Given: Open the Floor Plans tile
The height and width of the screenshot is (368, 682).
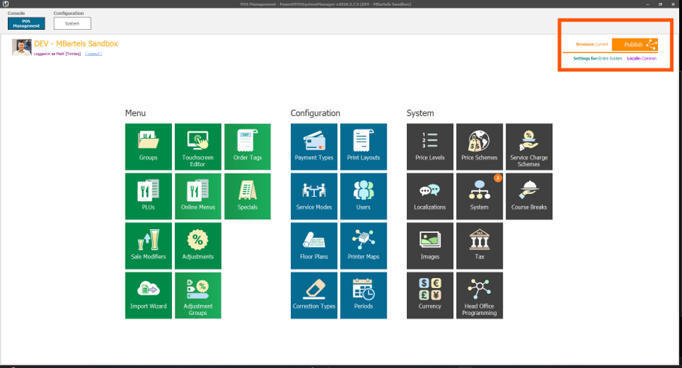Looking at the screenshot, I should [x=314, y=246].
